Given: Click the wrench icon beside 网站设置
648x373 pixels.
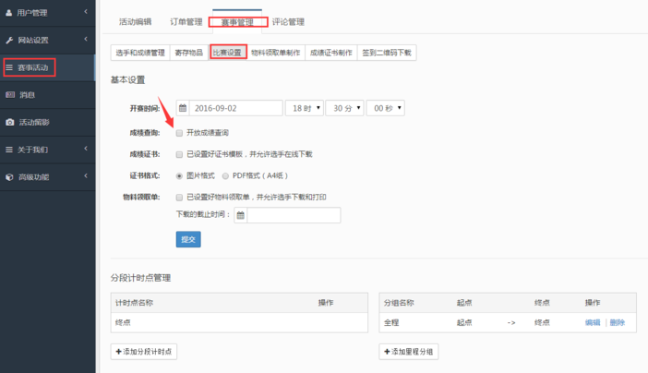Looking at the screenshot, I should click(9, 40).
